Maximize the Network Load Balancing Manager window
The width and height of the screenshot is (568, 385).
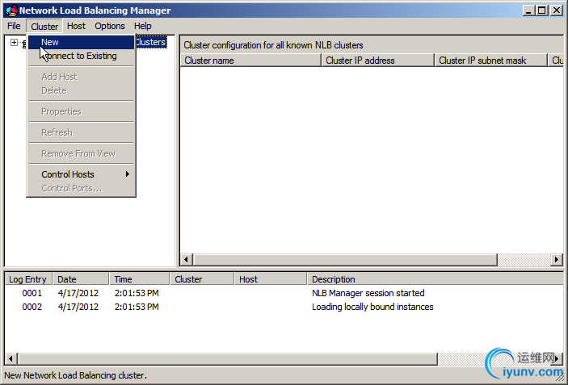(x=542, y=10)
